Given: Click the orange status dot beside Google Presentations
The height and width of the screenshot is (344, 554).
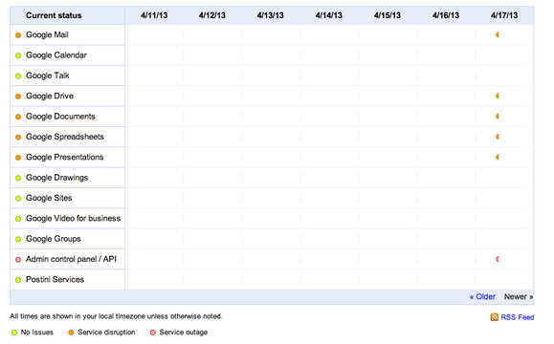Looking at the screenshot, I should (18, 158).
